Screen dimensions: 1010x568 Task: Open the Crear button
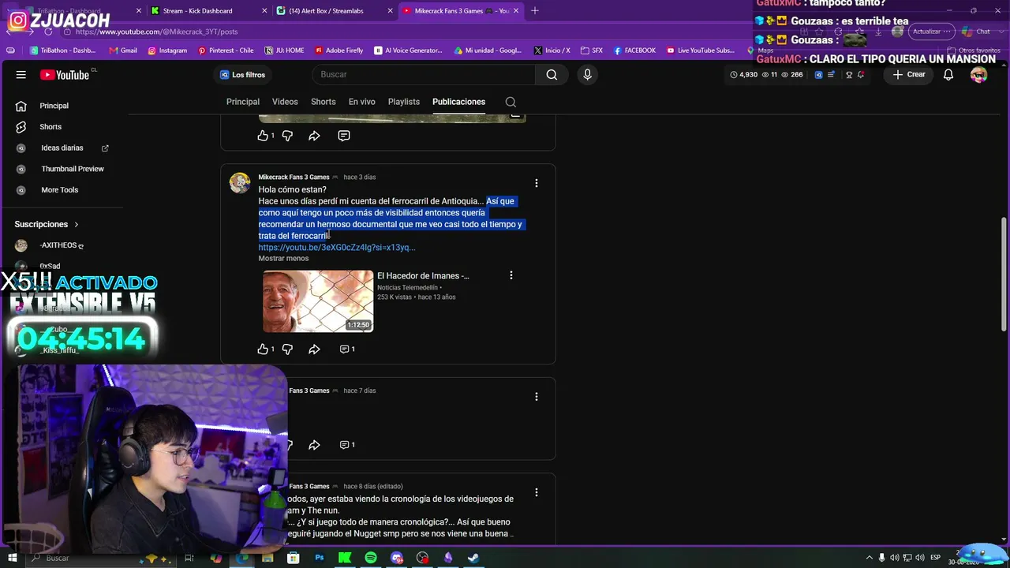click(909, 74)
